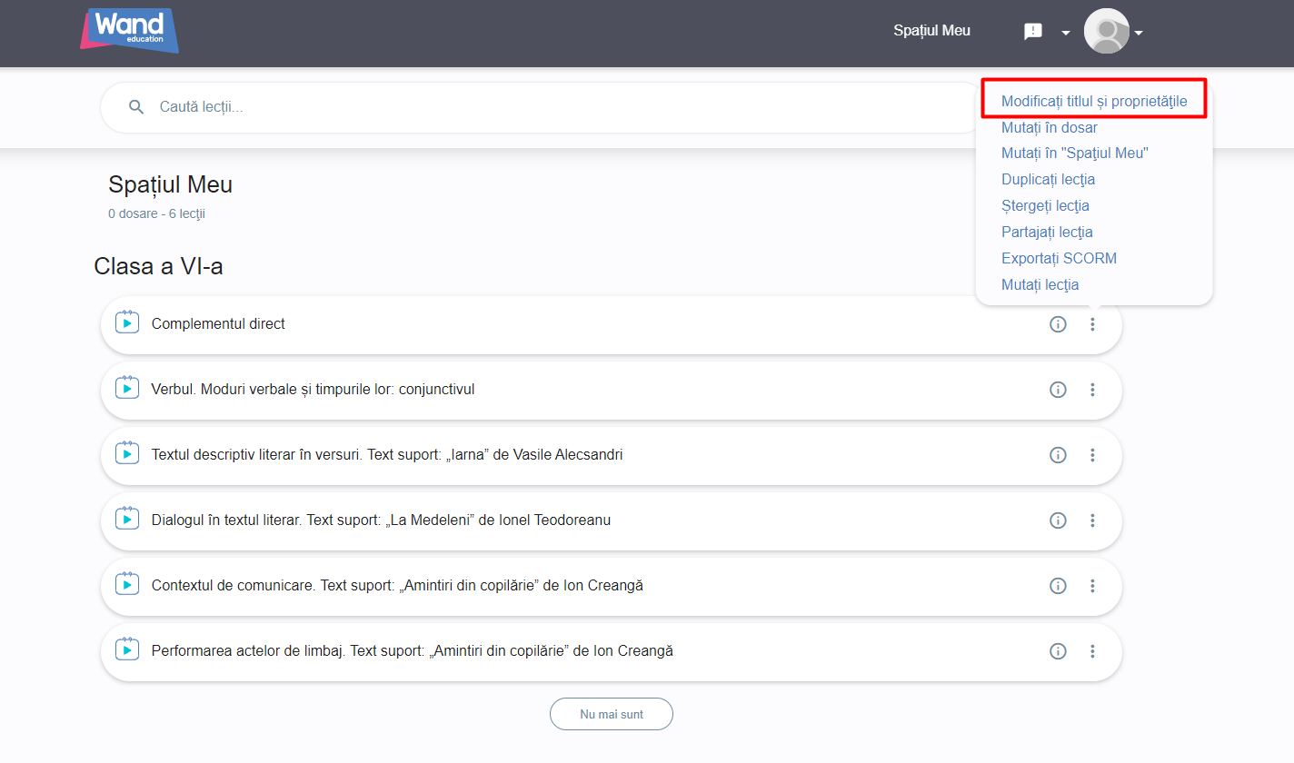Click the search magnifier icon
Image resolution: width=1294 pixels, height=763 pixels.
[x=136, y=107]
